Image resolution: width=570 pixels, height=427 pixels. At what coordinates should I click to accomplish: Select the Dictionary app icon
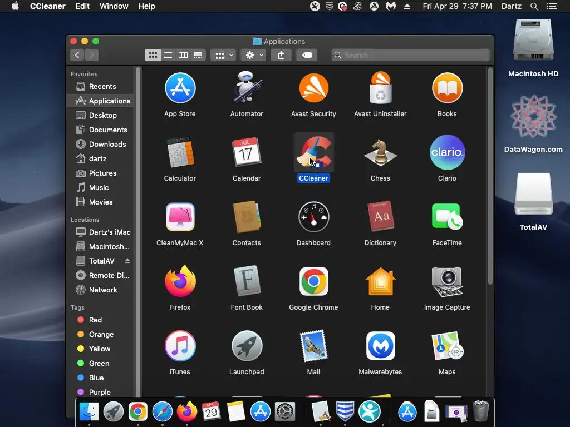click(x=380, y=217)
